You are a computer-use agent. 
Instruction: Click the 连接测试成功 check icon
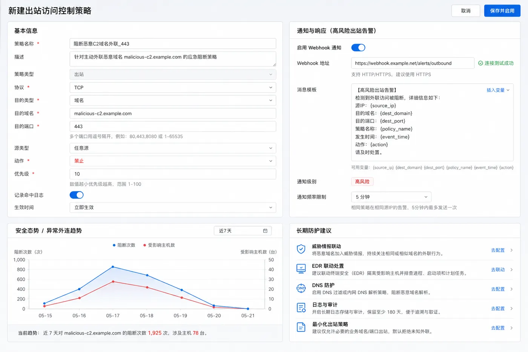[480, 63]
